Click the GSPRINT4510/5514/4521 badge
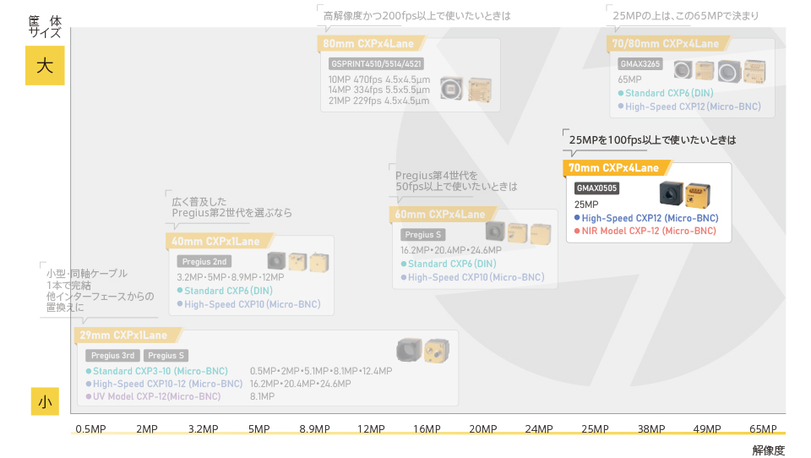The height and width of the screenshot is (458, 811). [376, 63]
